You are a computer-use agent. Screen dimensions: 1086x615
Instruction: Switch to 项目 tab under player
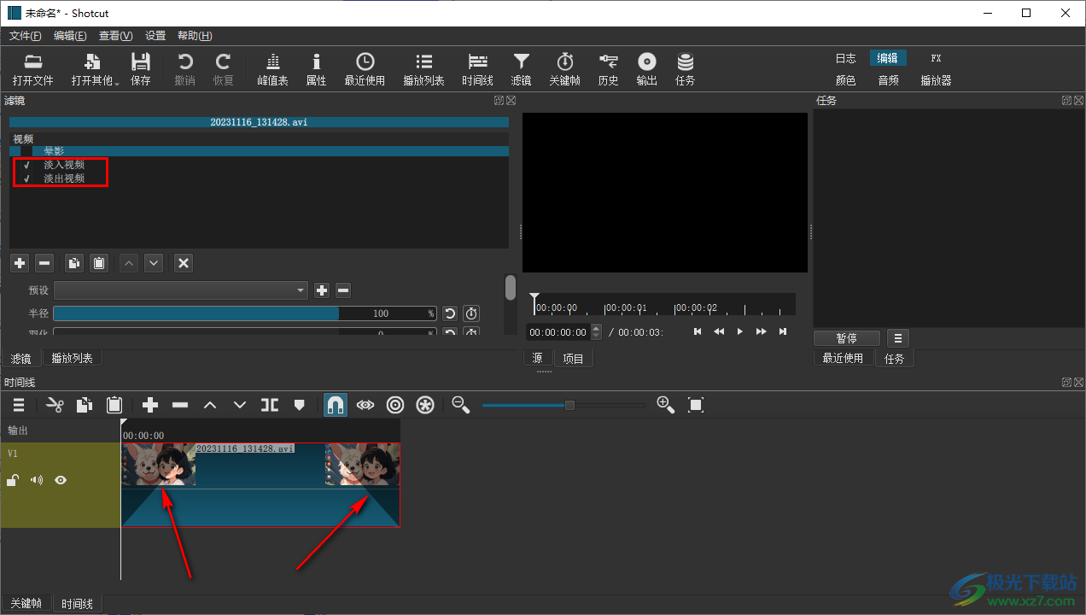tap(574, 359)
